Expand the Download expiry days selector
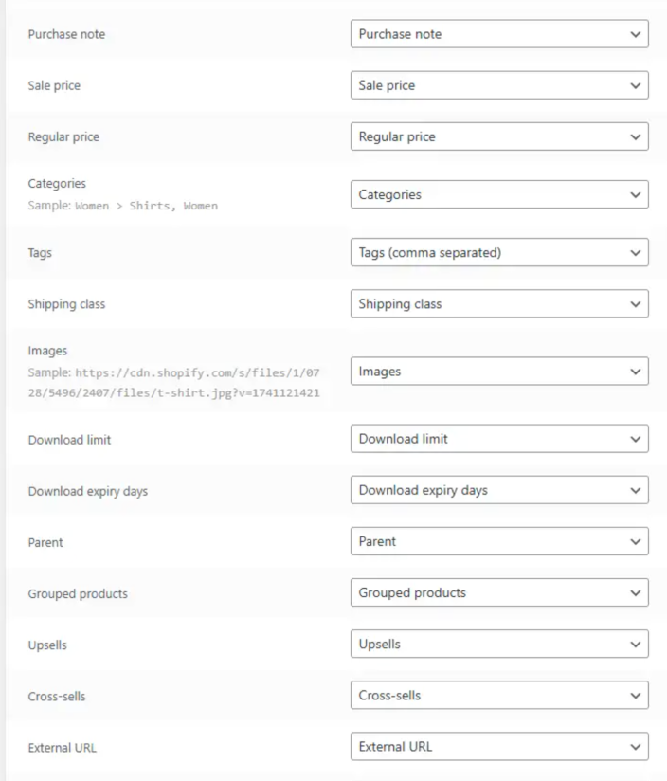667x781 pixels. click(499, 490)
